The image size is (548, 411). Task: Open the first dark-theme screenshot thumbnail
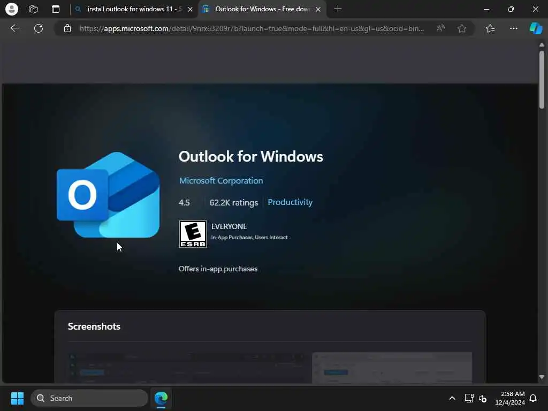click(x=187, y=368)
